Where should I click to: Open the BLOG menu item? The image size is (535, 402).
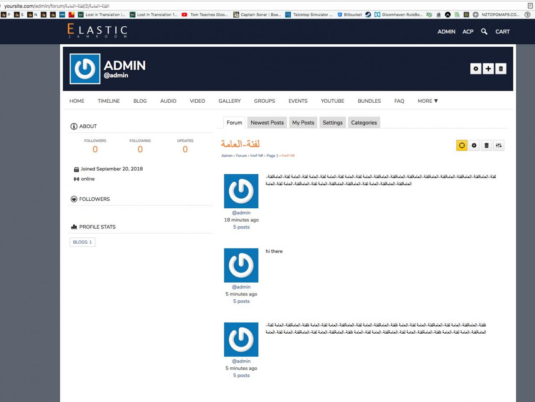pos(140,101)
